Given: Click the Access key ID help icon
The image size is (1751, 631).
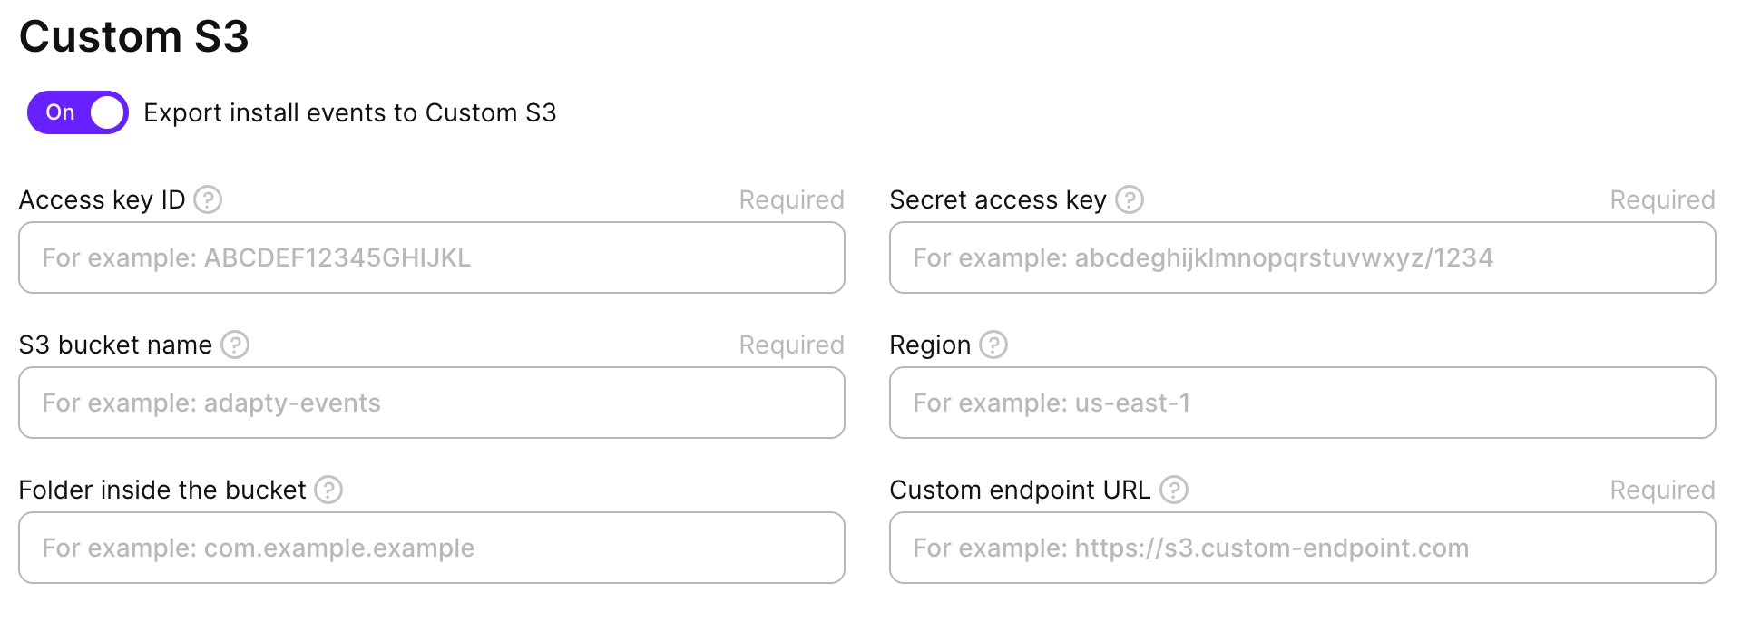Looking at the screenshot, I should tap(208, 199).
